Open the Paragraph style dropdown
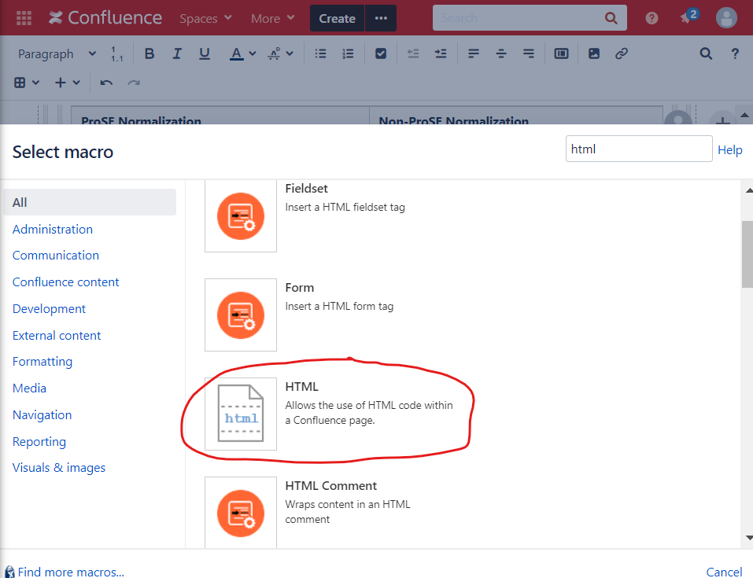This screenshot has width=753, height=578. pos(57,53)
